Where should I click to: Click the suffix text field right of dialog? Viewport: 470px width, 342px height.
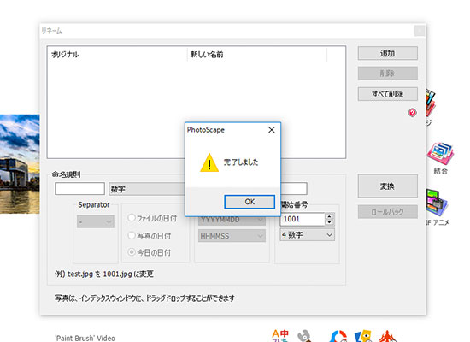[294, 189]
